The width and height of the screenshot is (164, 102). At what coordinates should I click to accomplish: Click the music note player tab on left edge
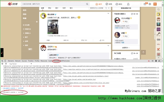2,52
